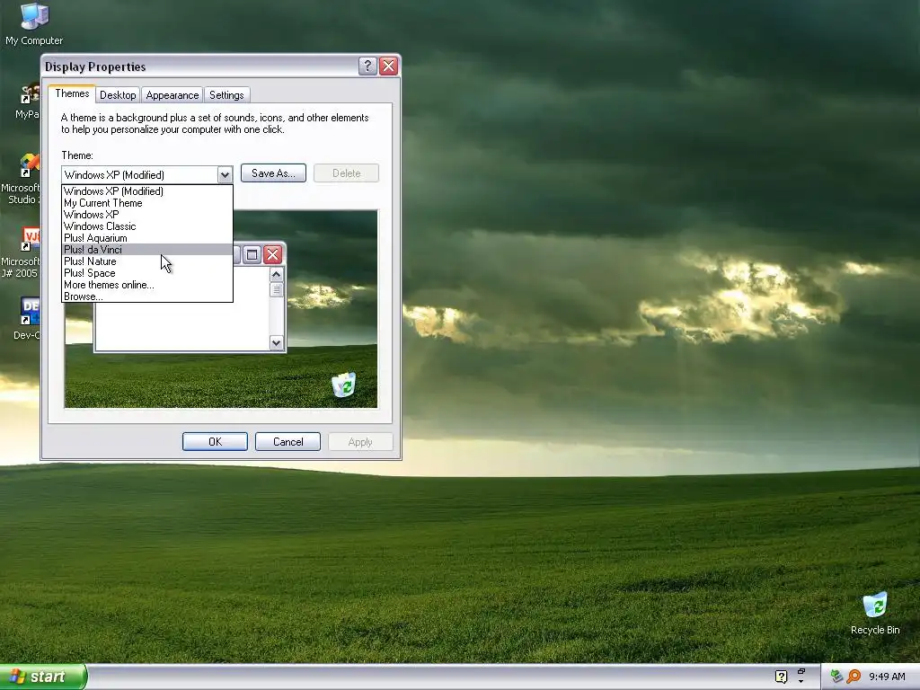
Task: Choose Windows Classic theme from the list
Action: [x=146, y=226]
